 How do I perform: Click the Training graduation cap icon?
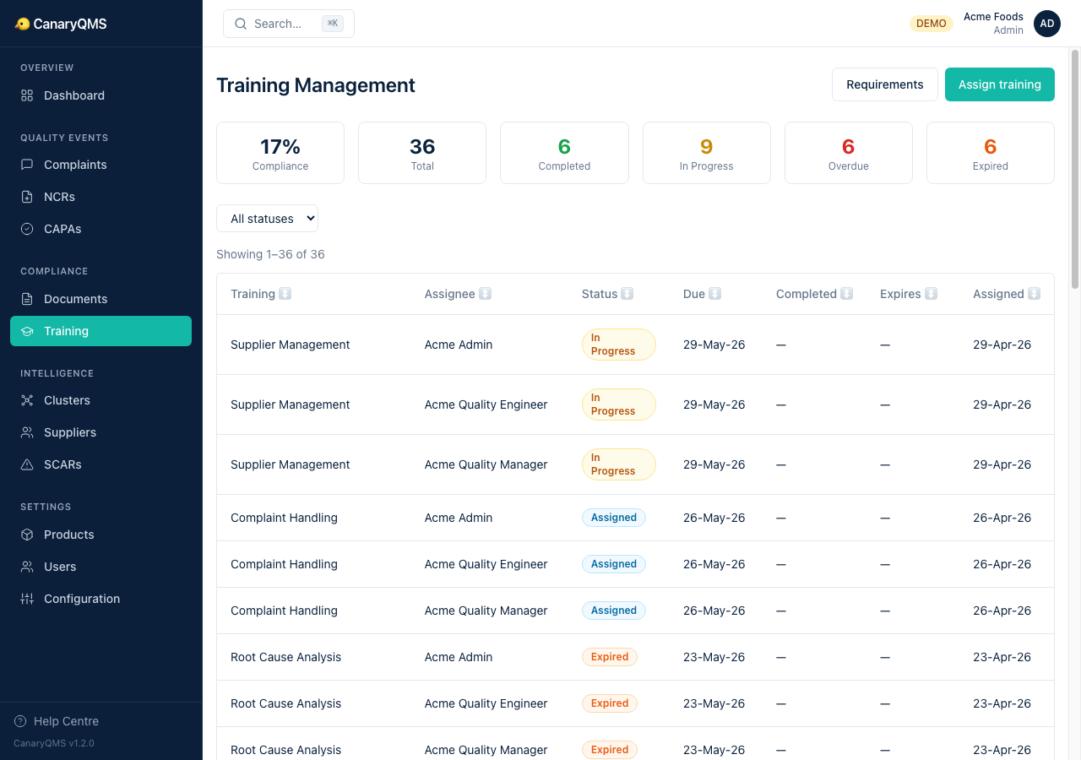pos(27,331)
